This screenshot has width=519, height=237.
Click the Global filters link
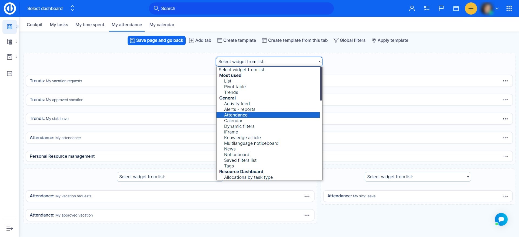pyautogui.click(x=350, y=40)
